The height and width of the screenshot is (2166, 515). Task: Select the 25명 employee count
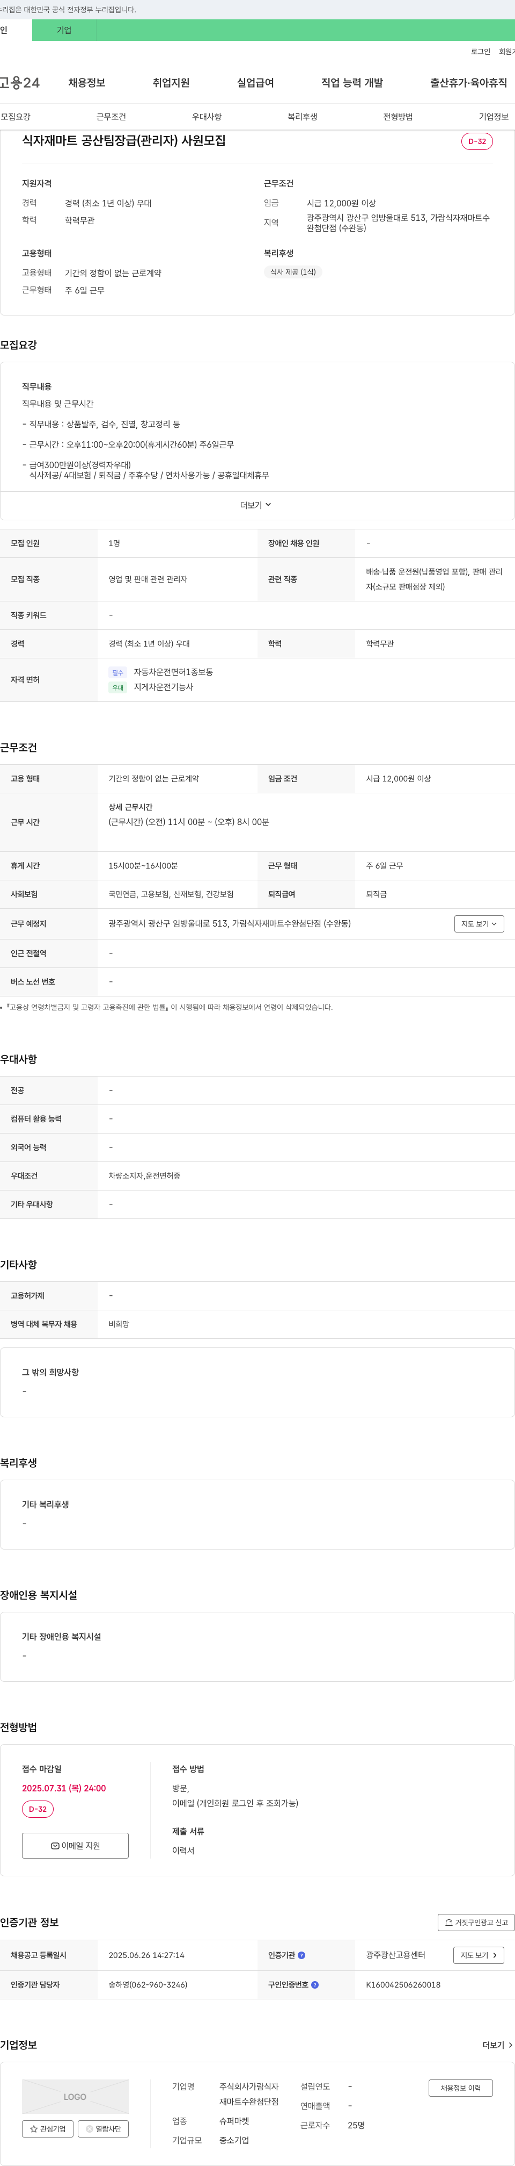coord(356,2126)
